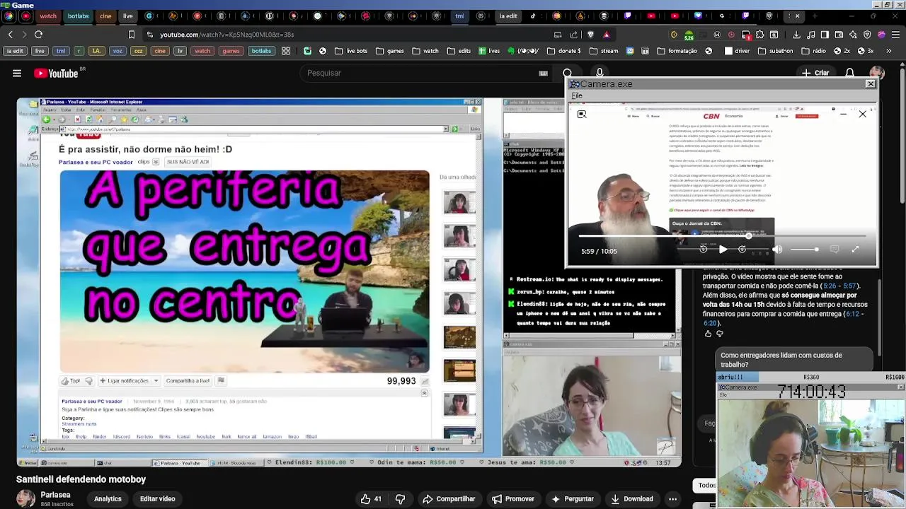Go back in browser history
906x509 pixels.
pyautogui.click(x=10, y=34)
